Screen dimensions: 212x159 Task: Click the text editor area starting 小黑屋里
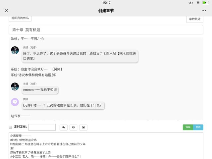click(106, 146)
